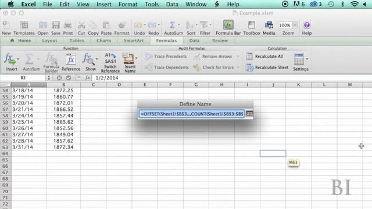Viewport: 372px width, 209px height.
Task: Open the Window menu in menu bar
Action: click(x=196, y=4)
